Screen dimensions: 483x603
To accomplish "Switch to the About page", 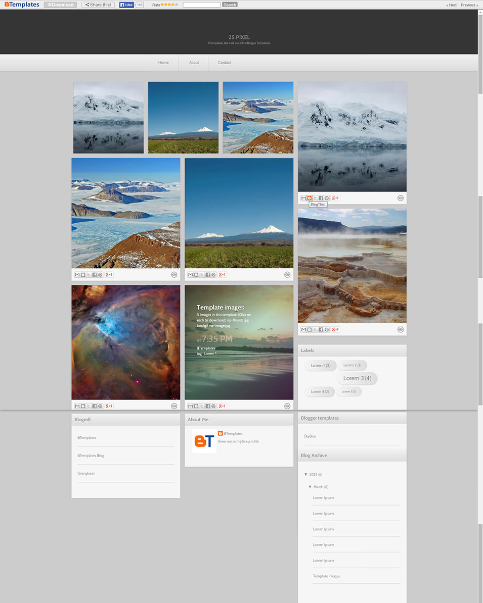I will (x=194, y=62).
